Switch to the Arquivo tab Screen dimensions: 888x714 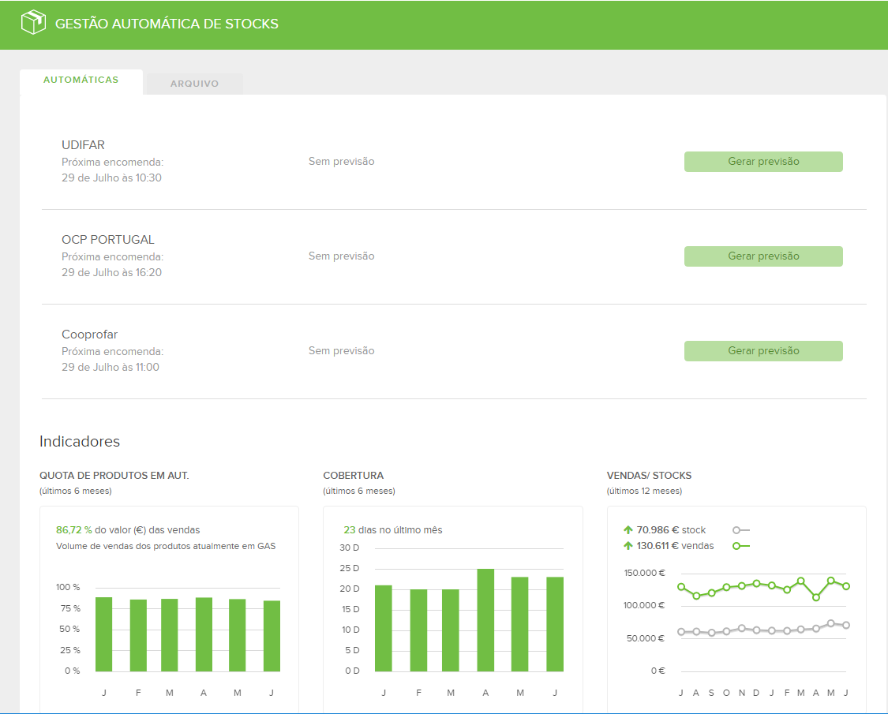[x=194, y=84]
